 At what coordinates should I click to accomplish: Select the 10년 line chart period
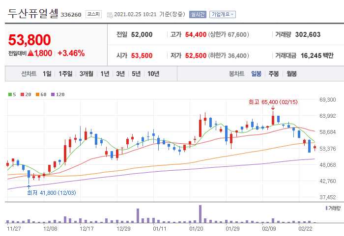coord(153,74)
